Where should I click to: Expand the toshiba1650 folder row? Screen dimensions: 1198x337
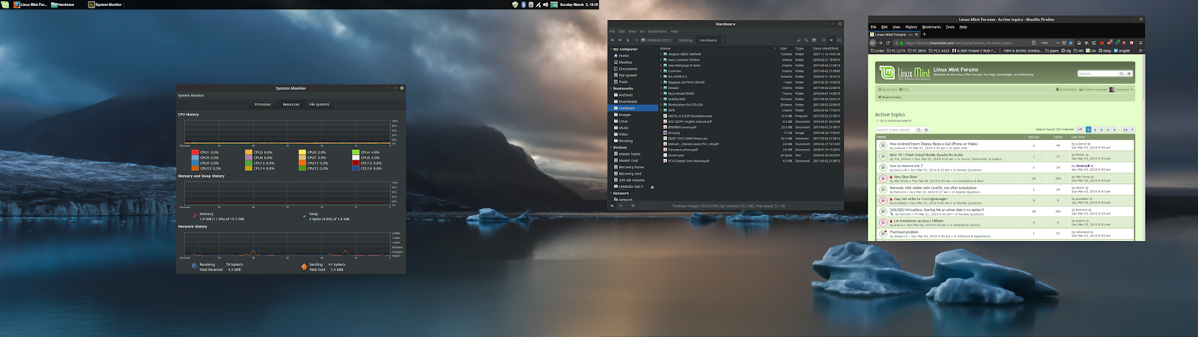pos(662,99)
